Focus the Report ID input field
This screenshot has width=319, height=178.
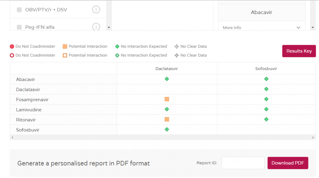243,163
